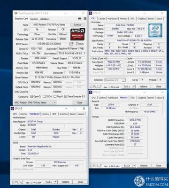Viewport: 169px width, 188px height.
Task: Click the CPU-Z title icon in Mainboard window
Action: (12, 109)
